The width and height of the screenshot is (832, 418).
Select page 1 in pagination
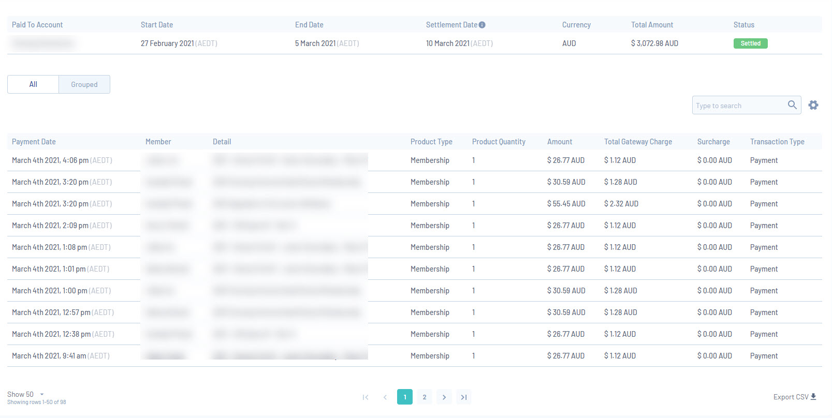[405, 397]
